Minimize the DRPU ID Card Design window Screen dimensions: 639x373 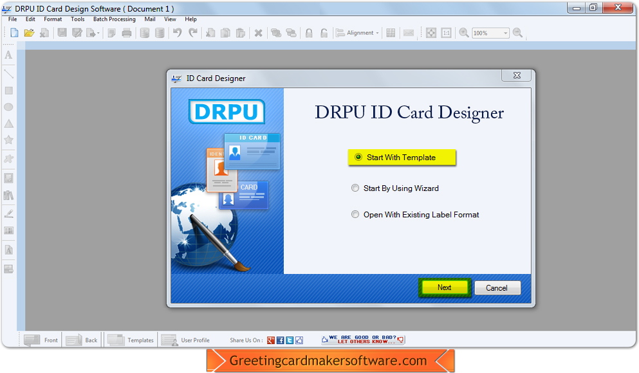[x=577, y=8]
